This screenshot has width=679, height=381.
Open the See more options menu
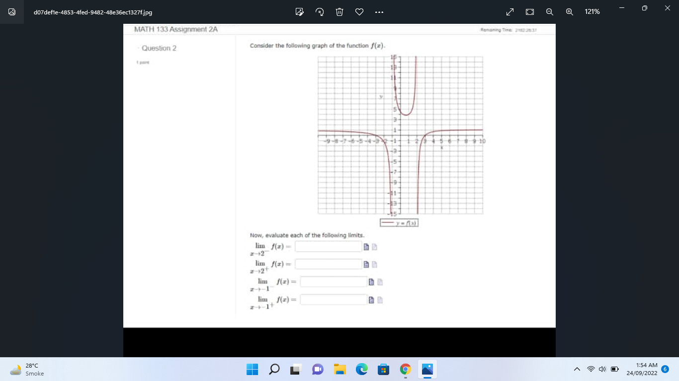tap(379, 11)
